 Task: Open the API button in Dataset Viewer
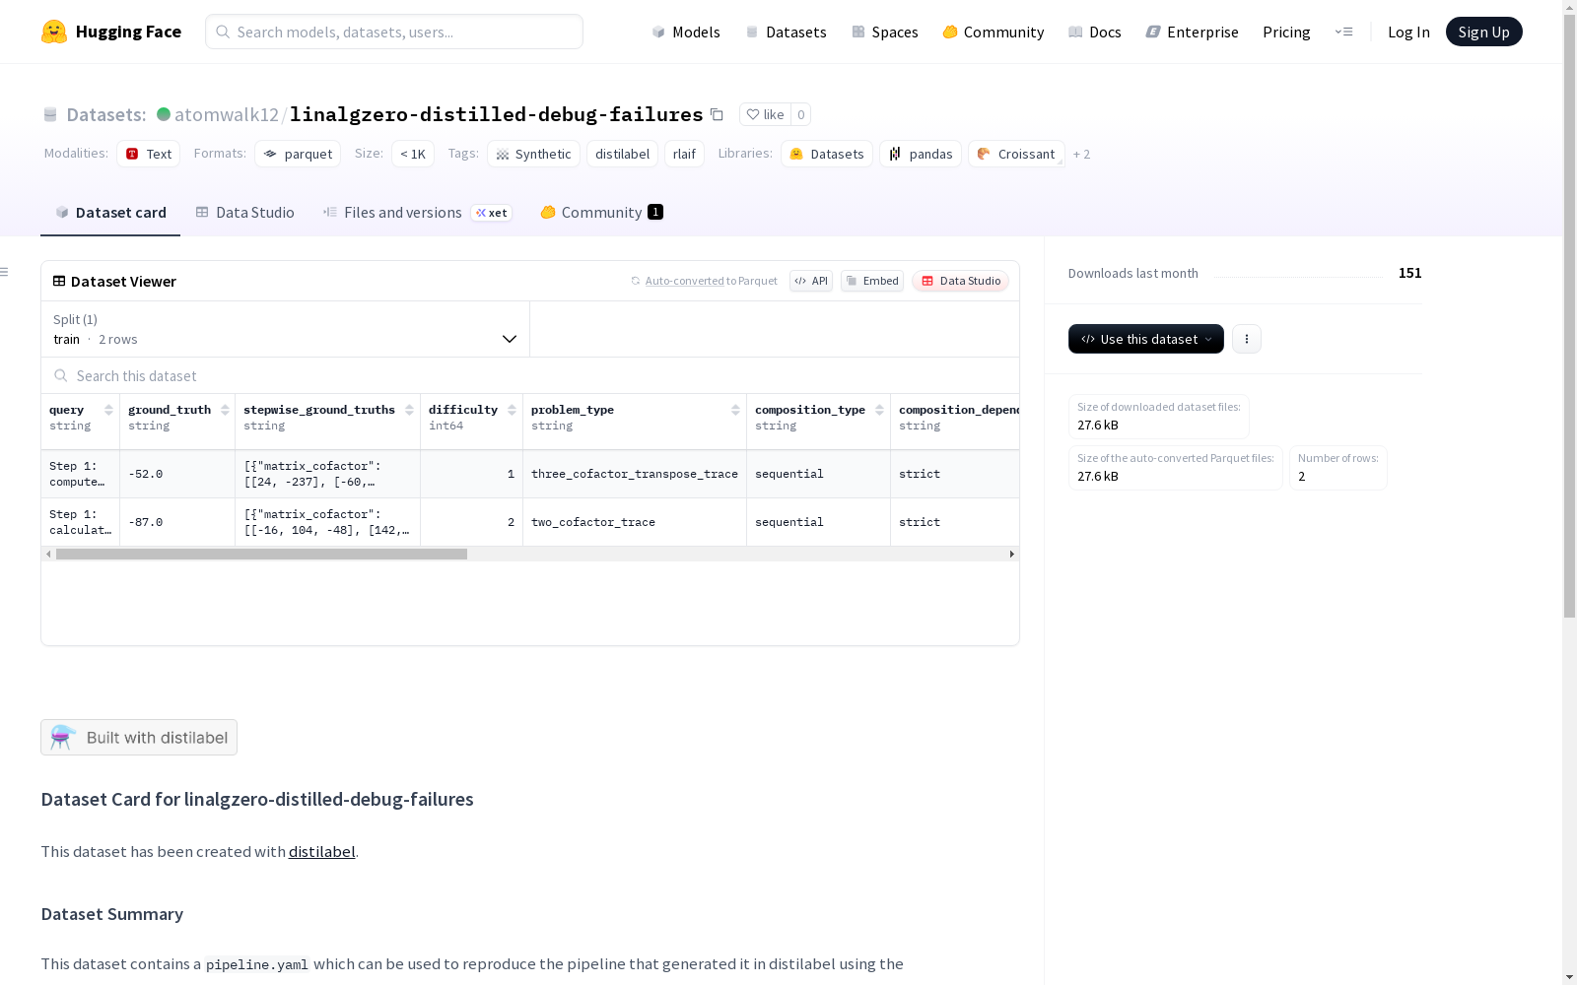pos(811,281)
